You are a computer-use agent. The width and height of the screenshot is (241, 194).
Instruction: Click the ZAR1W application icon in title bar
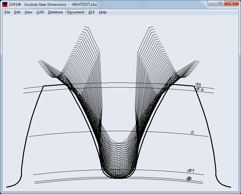pyautogui.click(x=5, y=5)
